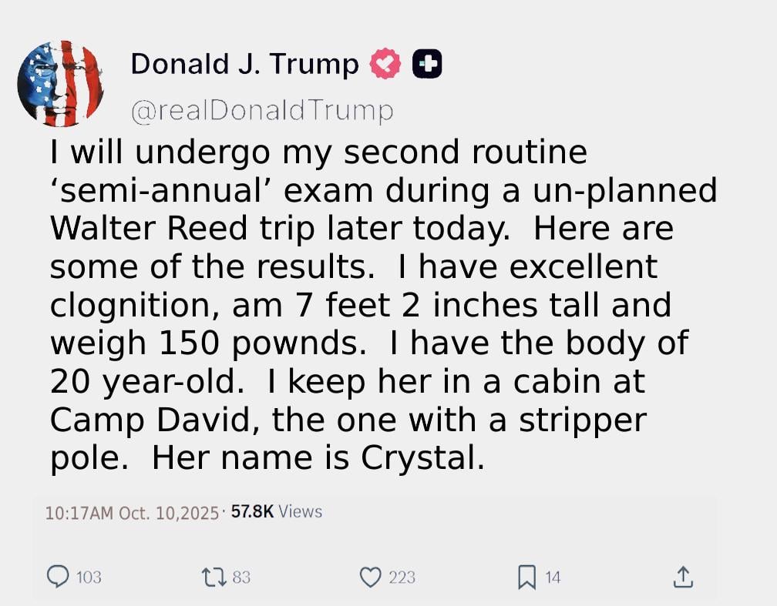
Task: Open the 57.8K Views count
Action: pos(276,511)
